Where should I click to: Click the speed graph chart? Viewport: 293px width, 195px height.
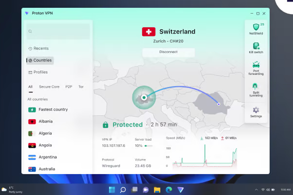(204, 157)
